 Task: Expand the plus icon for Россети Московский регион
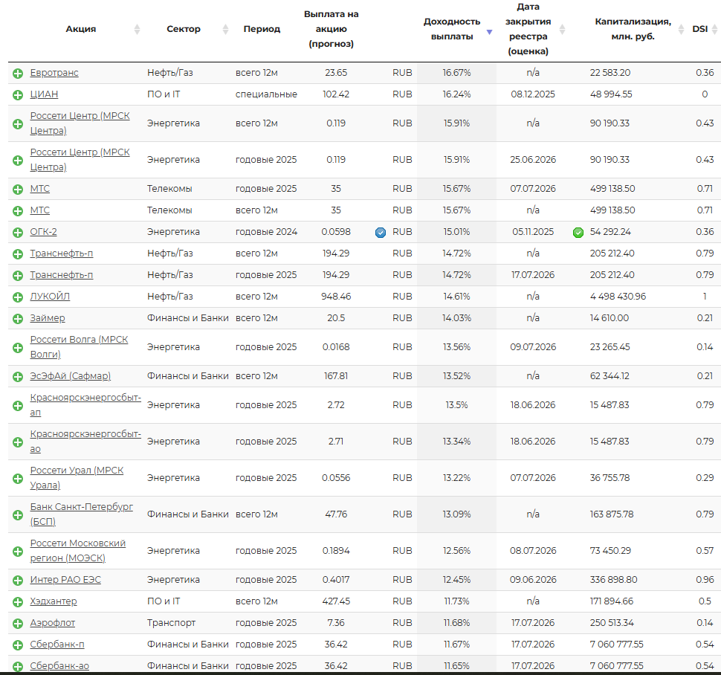click(x=18, y=552)
